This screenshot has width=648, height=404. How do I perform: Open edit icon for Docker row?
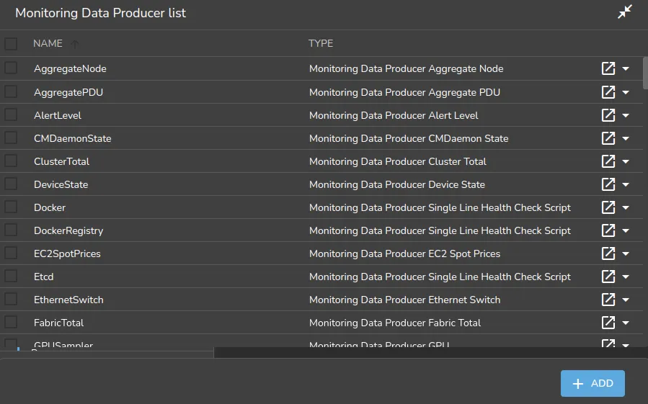pos(608,207)
